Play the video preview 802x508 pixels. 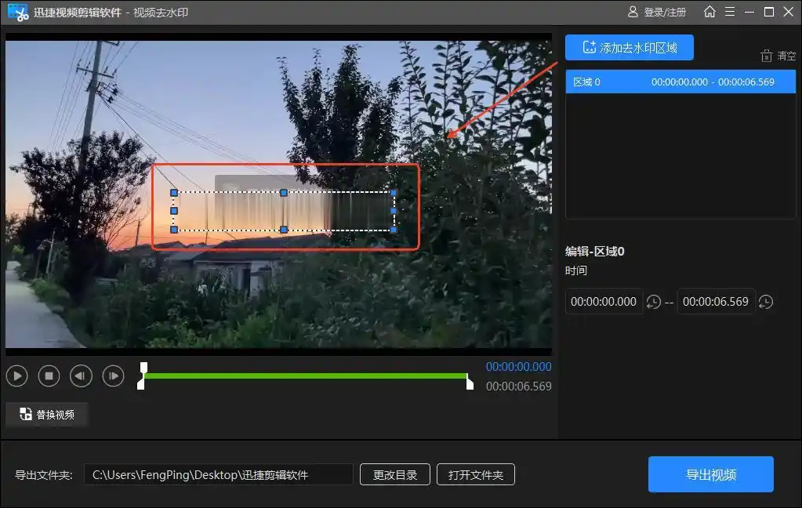(17, 376)
